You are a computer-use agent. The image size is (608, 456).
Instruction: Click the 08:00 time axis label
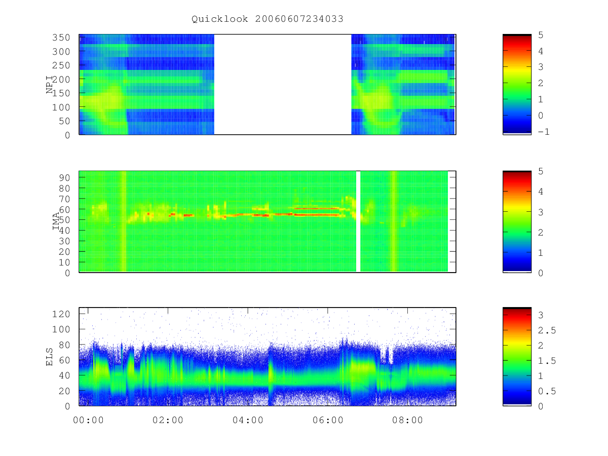coord(408,420)
